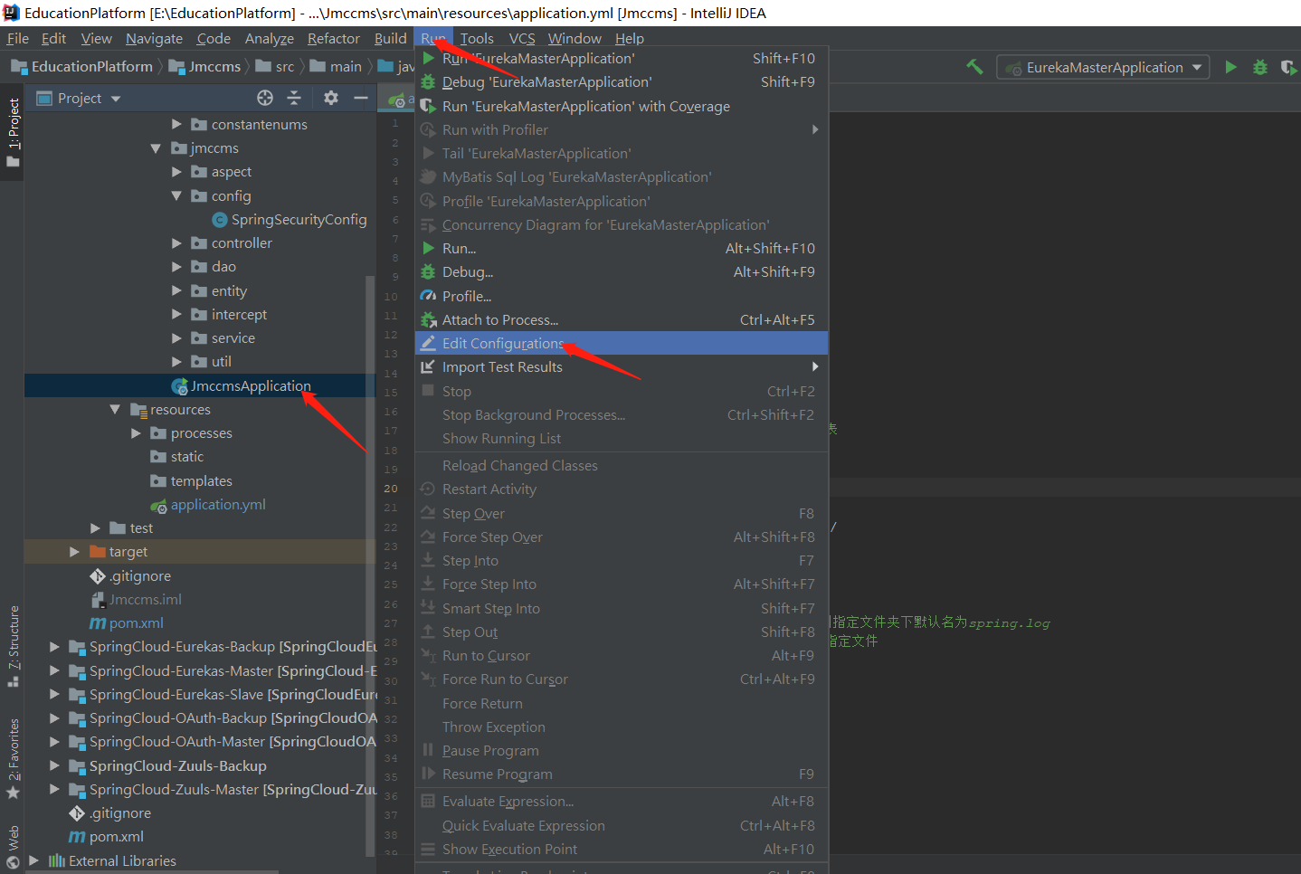Click src in the navigation breadcrumb
1301x874 pixels.
(x=275, y=66)
